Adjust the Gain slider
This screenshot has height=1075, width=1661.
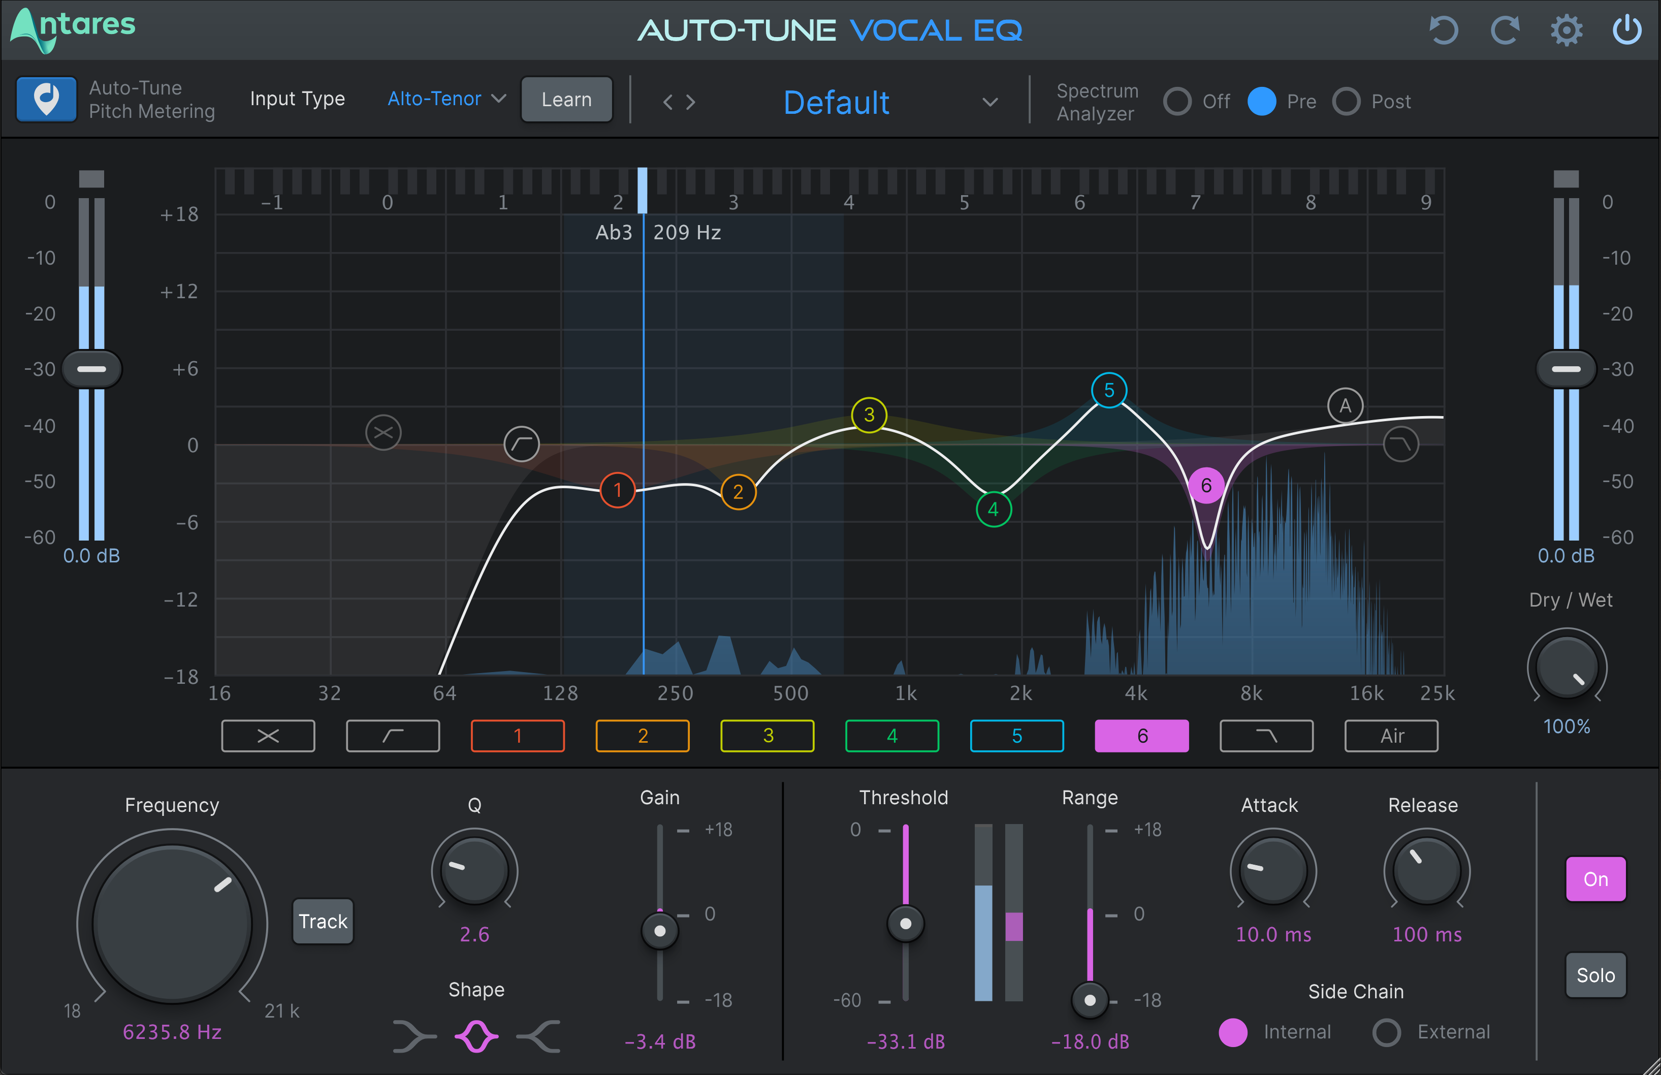pos(659,931)
